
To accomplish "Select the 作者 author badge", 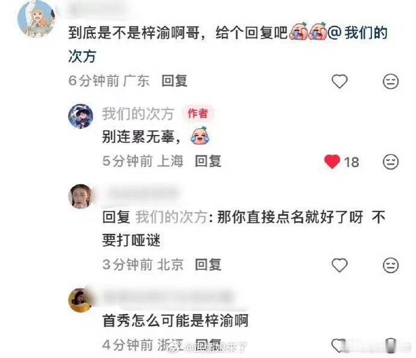I will click(198, 113).
